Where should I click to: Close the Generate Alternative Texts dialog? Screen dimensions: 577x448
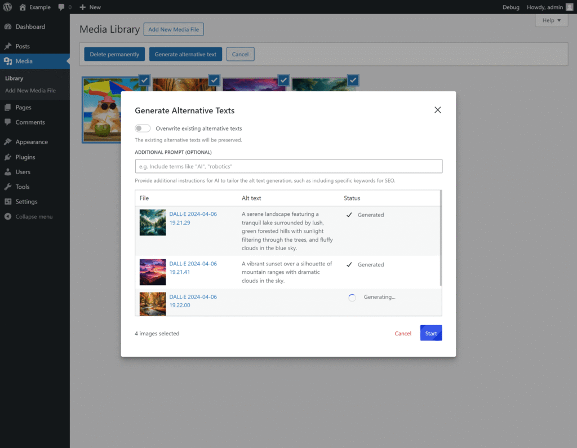click(x=437, y=110)
